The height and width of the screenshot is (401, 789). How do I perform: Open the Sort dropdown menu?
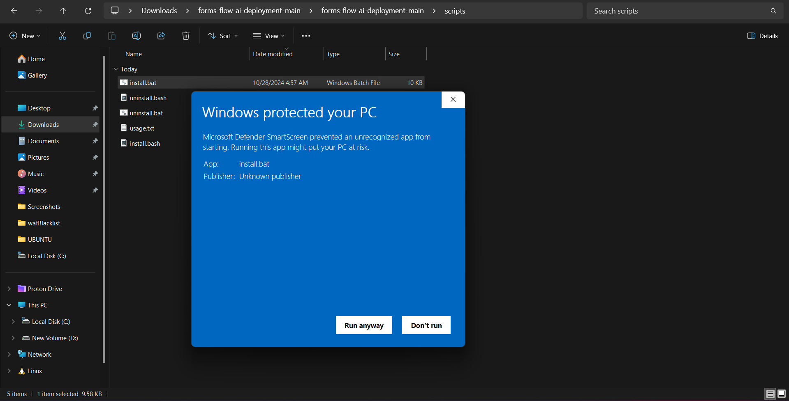tap(223, 36)
